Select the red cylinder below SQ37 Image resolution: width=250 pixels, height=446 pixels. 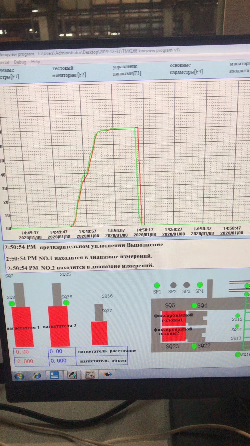click(99, 333)
